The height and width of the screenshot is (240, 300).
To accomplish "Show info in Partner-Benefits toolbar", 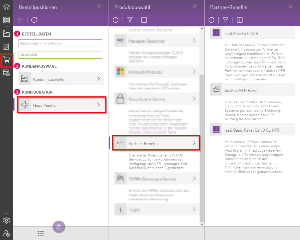I will [x=240, y=20].
